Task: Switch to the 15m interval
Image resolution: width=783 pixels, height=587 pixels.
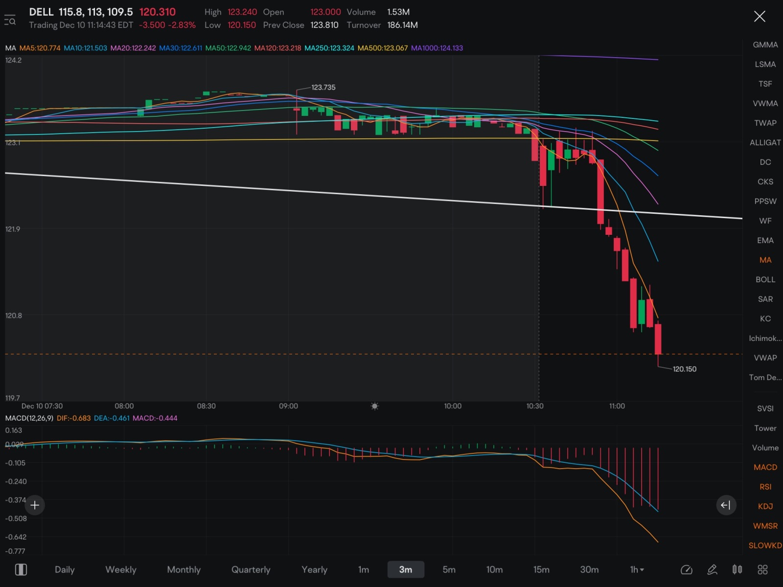Action: click(541, 569)
